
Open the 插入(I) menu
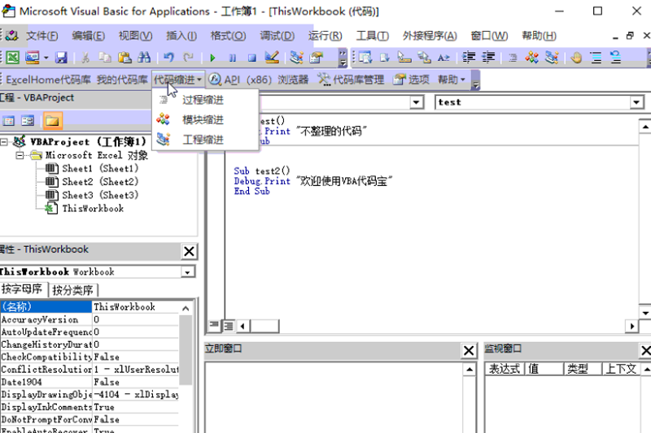181,36
